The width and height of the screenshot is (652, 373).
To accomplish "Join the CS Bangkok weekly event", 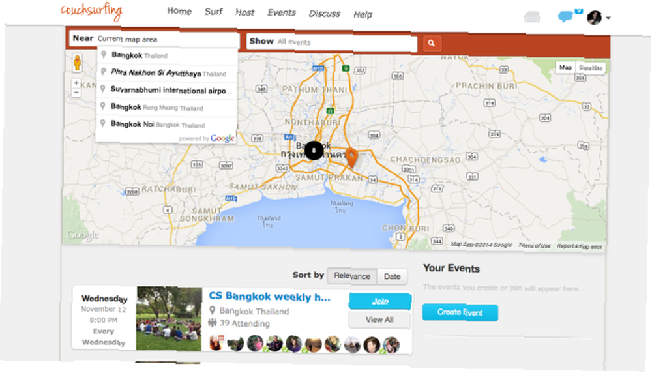I will pyautogui.click(x=379, y=301).
